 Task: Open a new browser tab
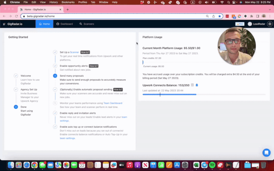[x=67, y=10]
